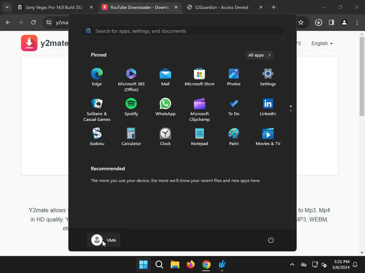This screenshot has width=365, height=273.
Task: Switch to Sony Vegas Pro 14.0 tab
Action: pyautogui.click(x=54, y=7)
